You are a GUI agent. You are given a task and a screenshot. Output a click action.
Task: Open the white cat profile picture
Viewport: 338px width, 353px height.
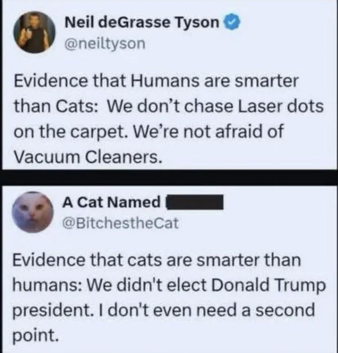click(31, 212)
